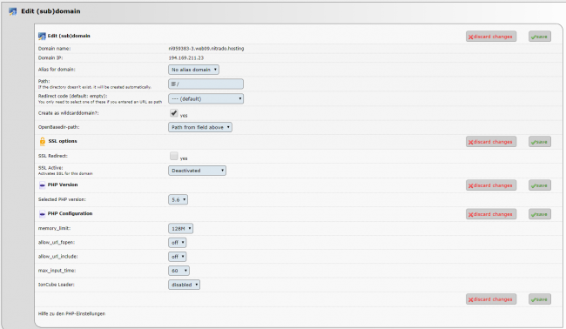Enable the SSL Redirect checkbox
Viewport: 566px width, 329px height.
(173, 156)
